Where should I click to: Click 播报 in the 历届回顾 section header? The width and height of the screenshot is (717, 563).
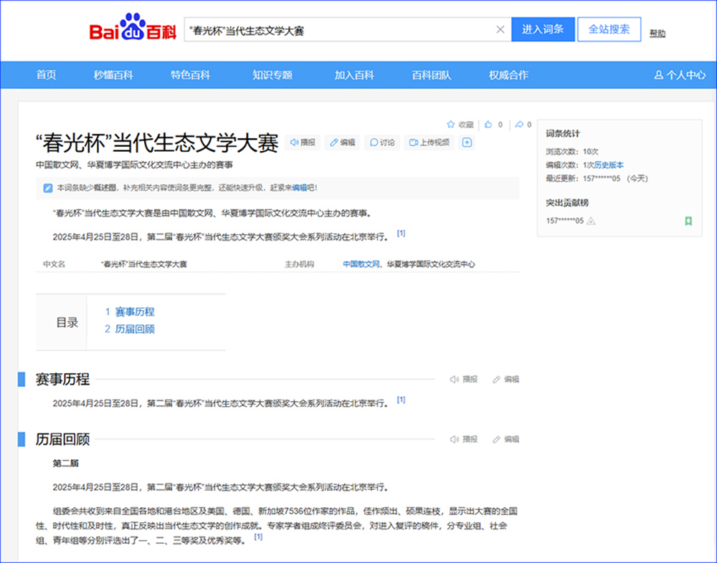pos(464,440)
